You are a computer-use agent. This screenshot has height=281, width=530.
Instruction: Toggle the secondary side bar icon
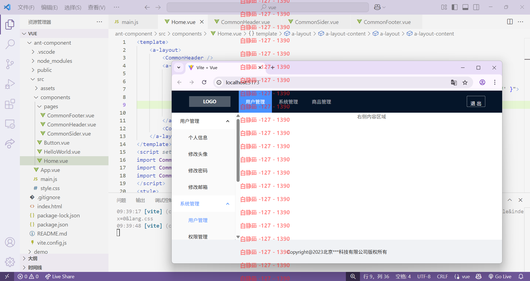click(x=476, y=7)
